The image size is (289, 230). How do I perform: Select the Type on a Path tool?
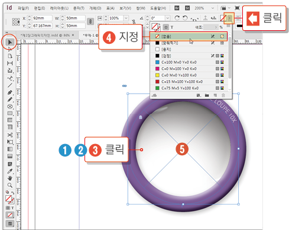tap(9, 78)
